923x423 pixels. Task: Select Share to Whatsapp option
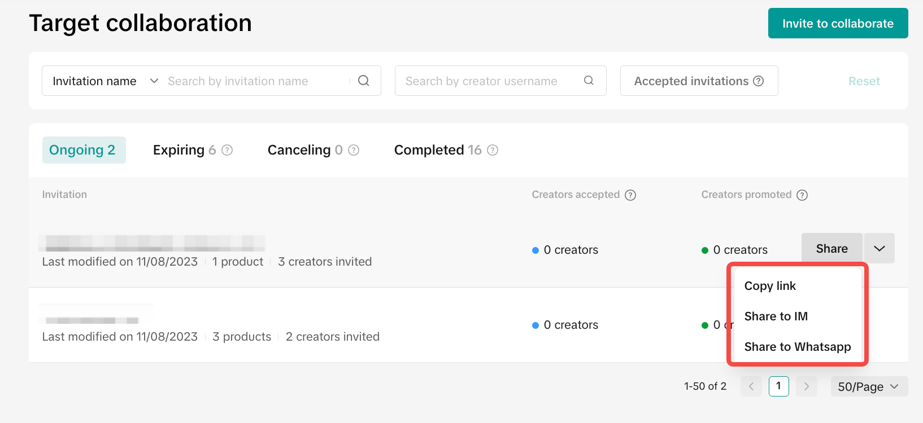click(x=797, y=347)
